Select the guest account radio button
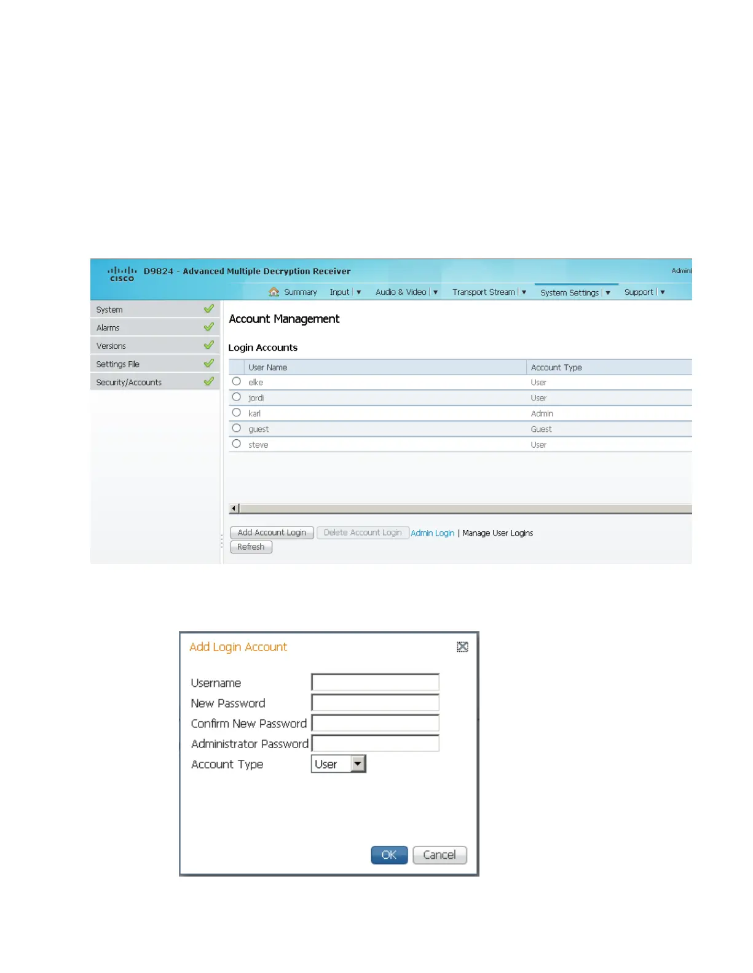 [x=237, y=428]
